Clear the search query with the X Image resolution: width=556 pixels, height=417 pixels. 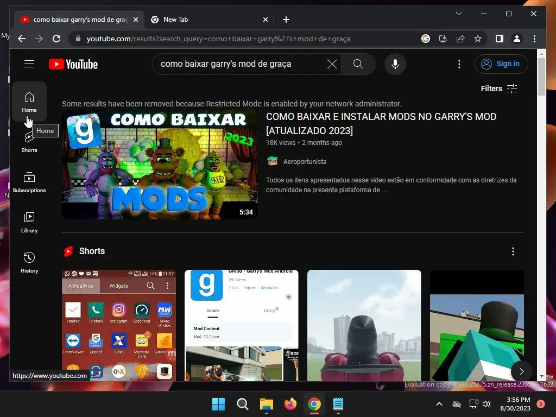[x=332, y=64]
